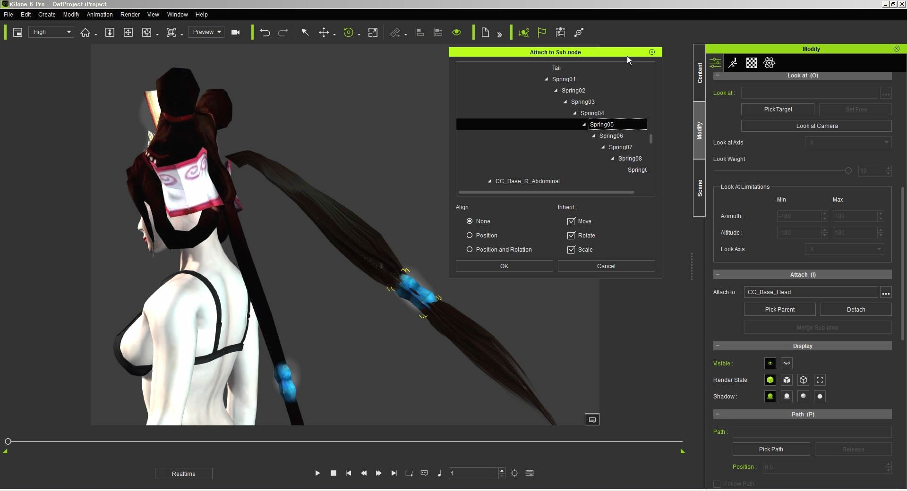This screenshot has height=491, width=907.
Task: Open the Animation figure tab in Modify
Action: point(733,63)
